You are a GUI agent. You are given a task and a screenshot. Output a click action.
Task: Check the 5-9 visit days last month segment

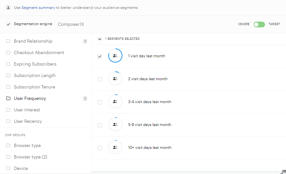(100, 125)
